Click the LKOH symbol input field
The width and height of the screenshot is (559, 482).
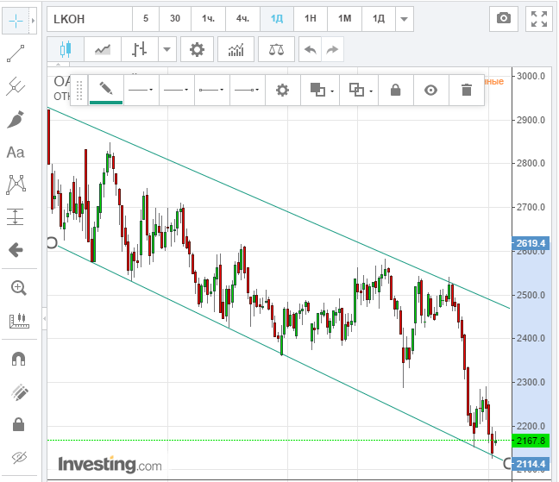[x=90, y=19]
